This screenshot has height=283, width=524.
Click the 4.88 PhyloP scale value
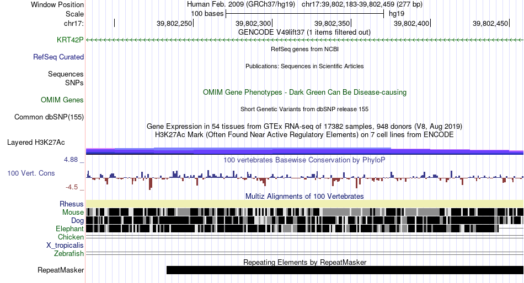[71, 160]
